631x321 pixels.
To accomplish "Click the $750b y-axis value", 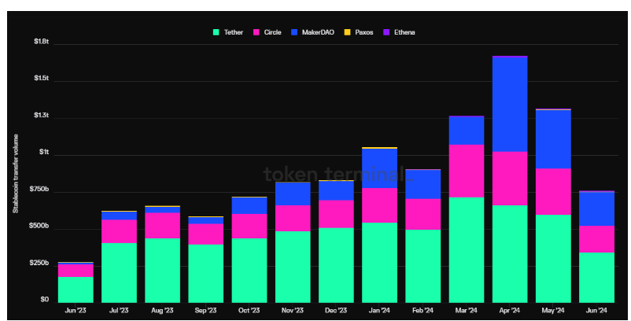I will (39, 189).
